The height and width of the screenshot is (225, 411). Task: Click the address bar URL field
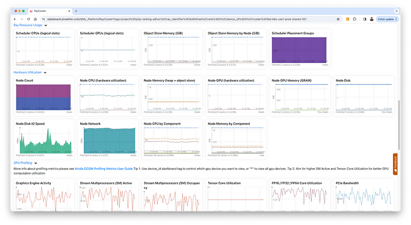point(180,19)
